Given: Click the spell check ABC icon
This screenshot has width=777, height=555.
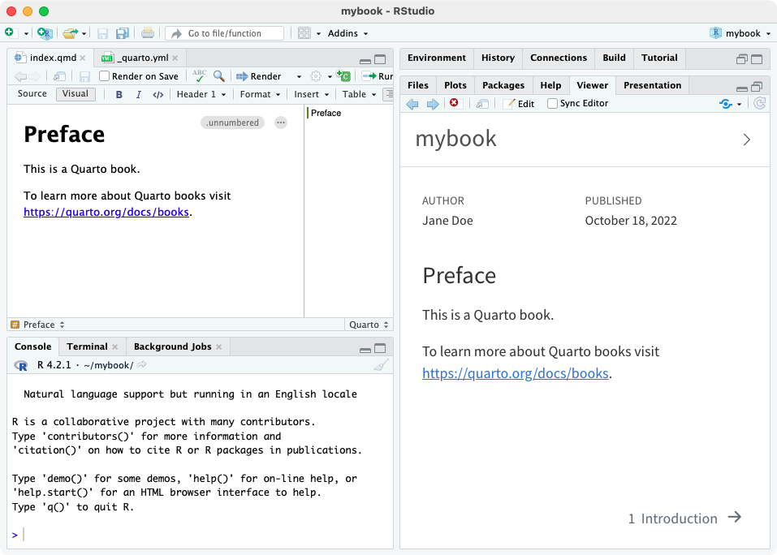Looking at the screenshot, I should 199,75.
